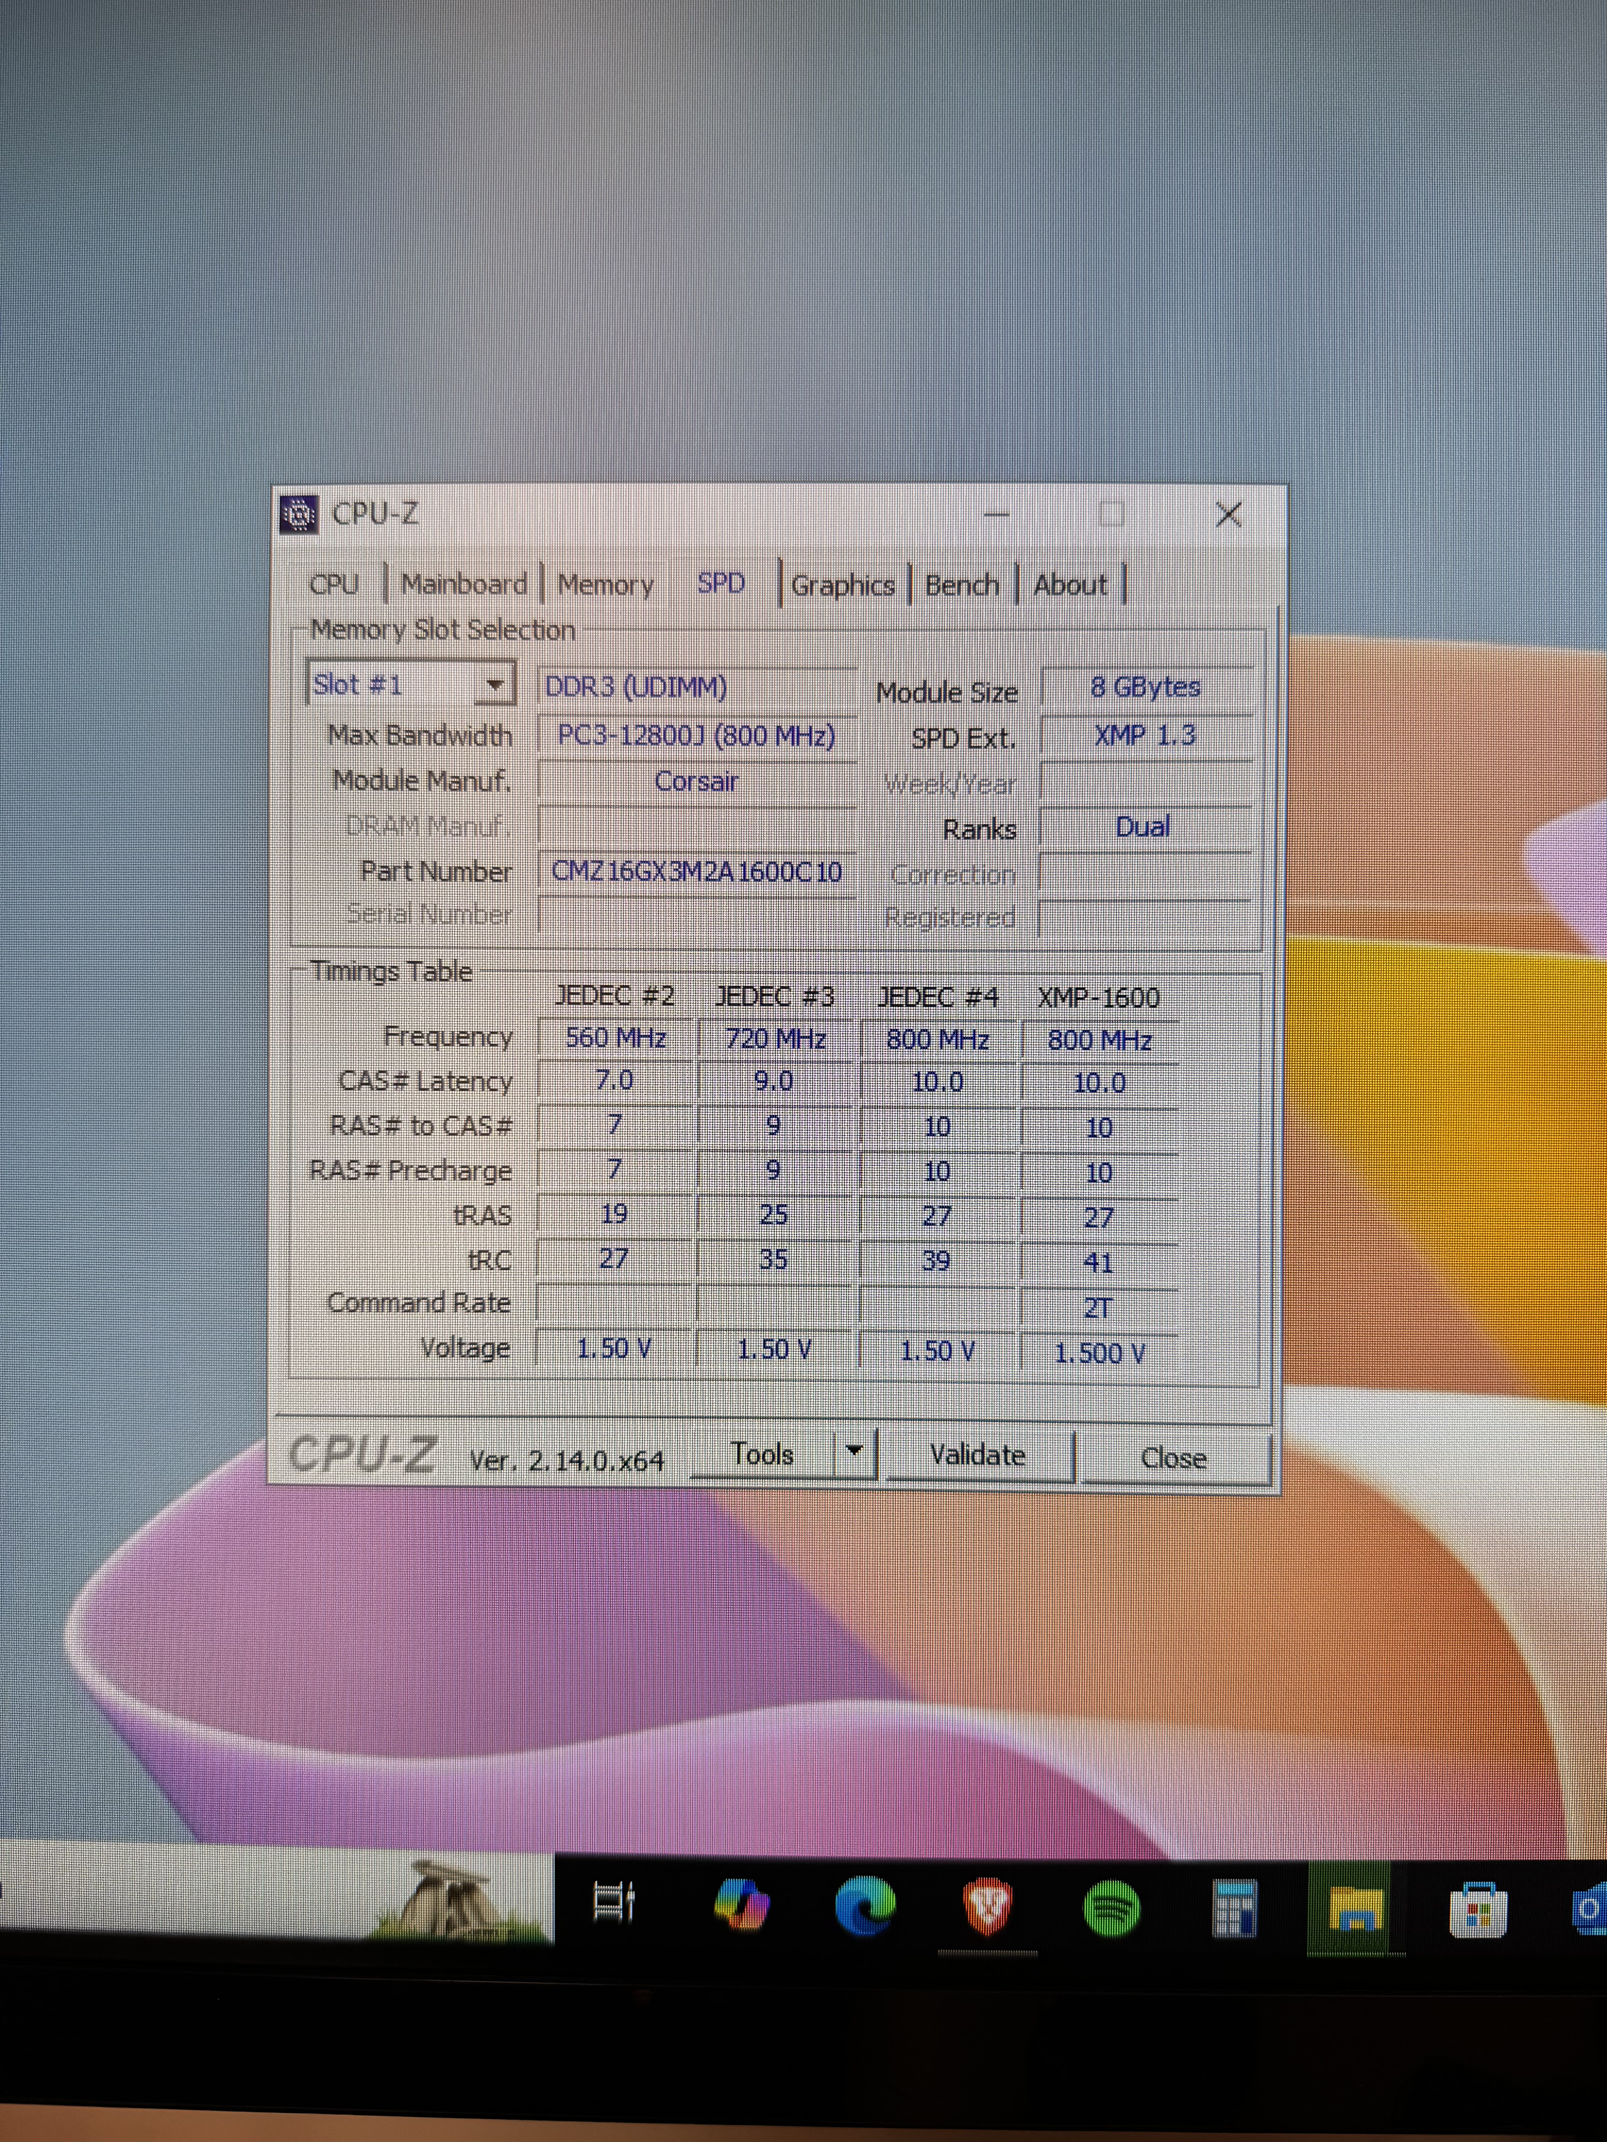Screen dimensions: 1607x2142
Task: Click the empty Week/Year field
Action: coord(1146,782)
